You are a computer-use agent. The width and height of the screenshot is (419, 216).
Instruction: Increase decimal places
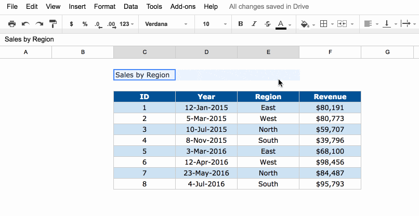coord(111,24)
